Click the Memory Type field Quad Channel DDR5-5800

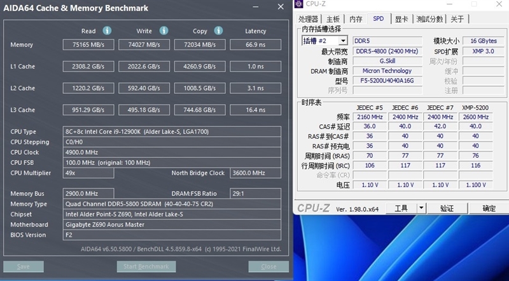click(172, 204)
